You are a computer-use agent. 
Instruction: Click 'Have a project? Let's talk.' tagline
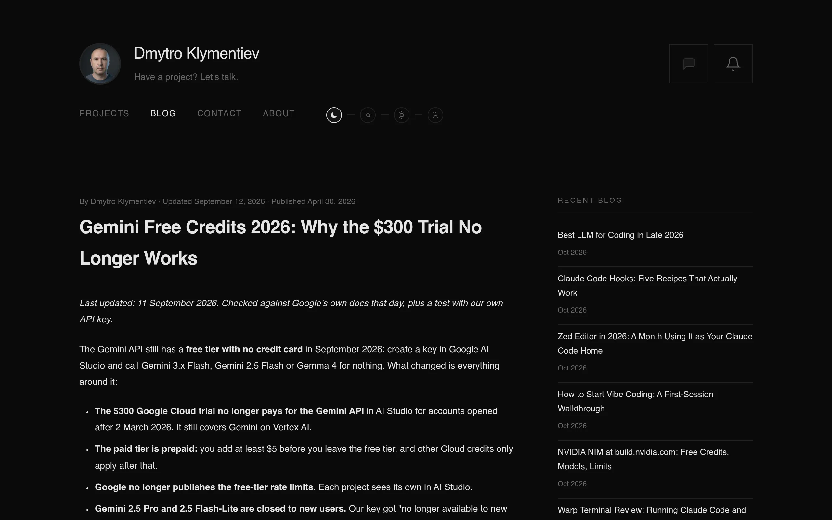[186, 77]
